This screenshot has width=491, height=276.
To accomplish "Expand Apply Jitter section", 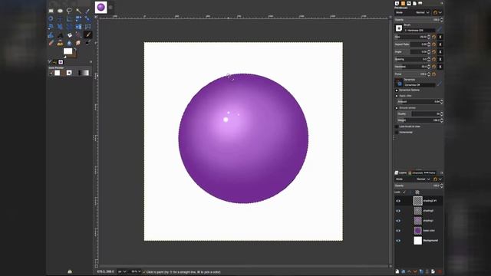I will click(397, 96).
